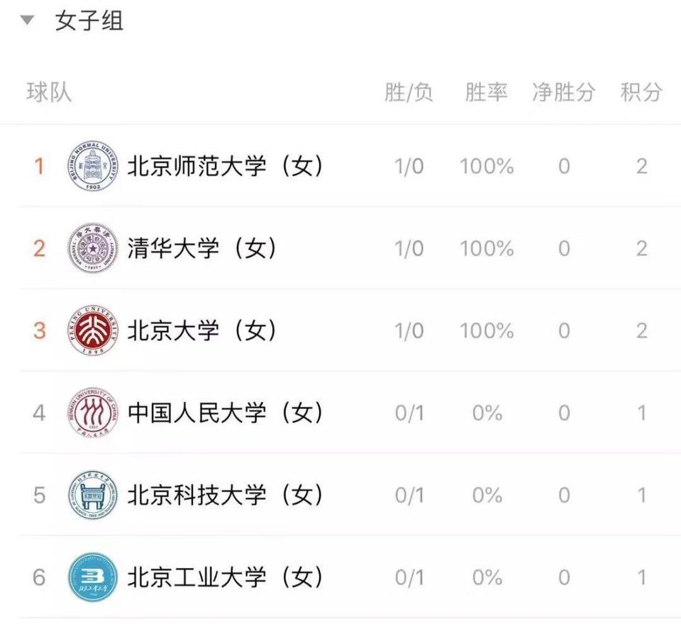Image resolution: width=681 pixels, height=624 pixels.
Task: Click the 女子组 group heading text
Action: pyautogui.click(x=89, y=21)
